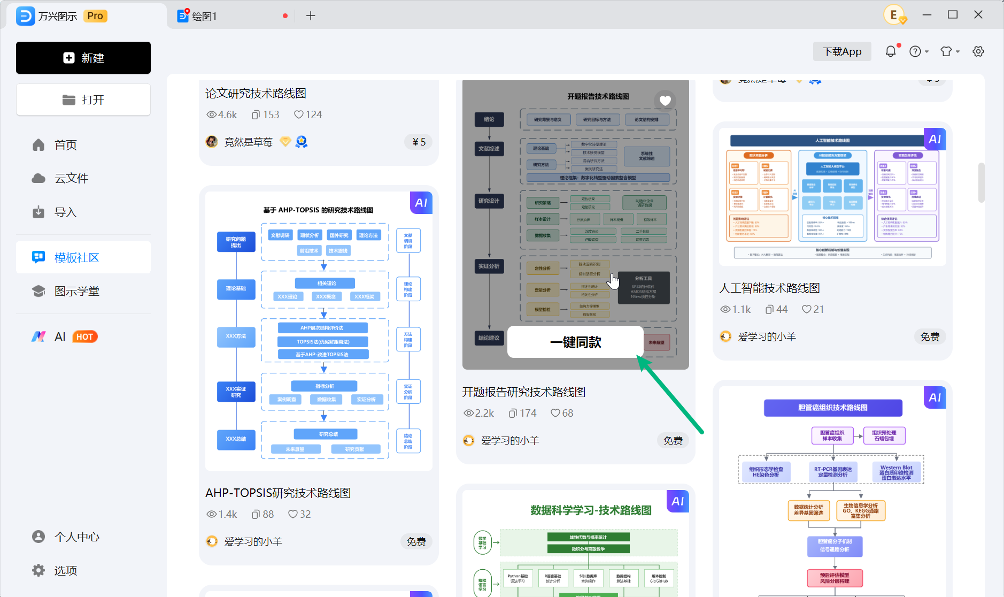This screenshot has height=597, width=1004.
Task: Click the 打开 (Open) button
Action: click(x=83, y=99)
